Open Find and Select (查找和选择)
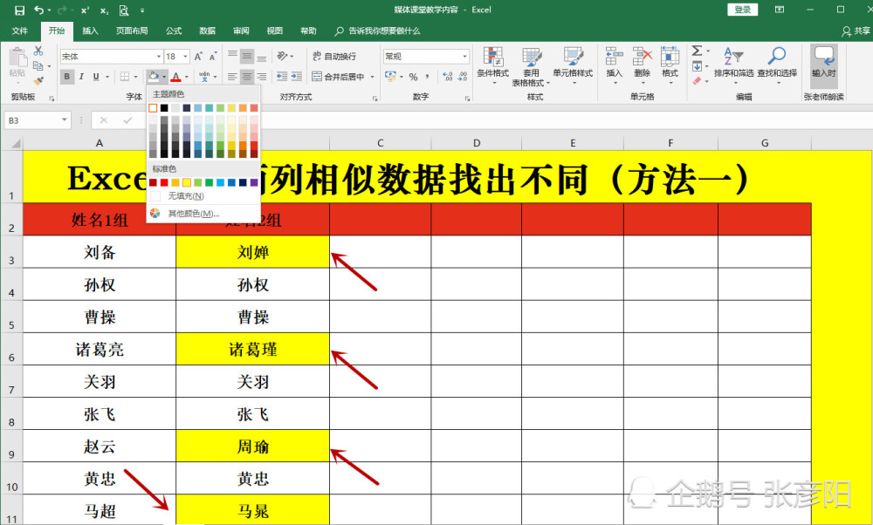The width and height of the screenshot is (873, 525). (x=777, y=65)
